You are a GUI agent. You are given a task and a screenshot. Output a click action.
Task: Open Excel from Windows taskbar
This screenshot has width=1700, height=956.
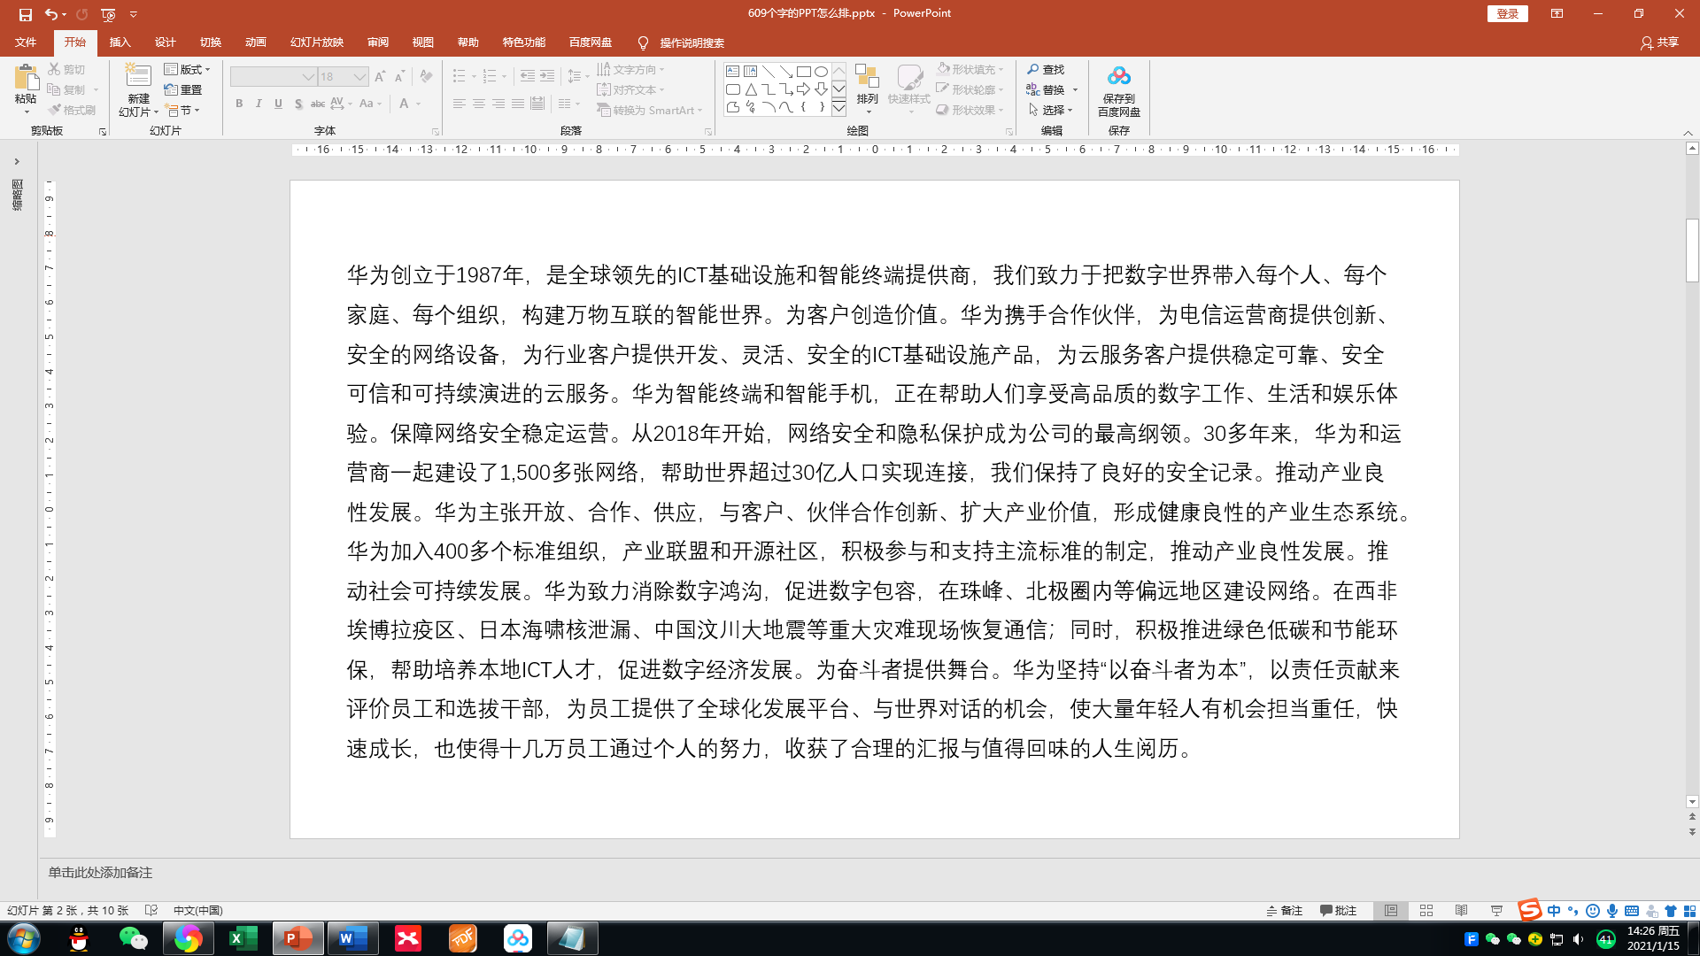point(242,938)
